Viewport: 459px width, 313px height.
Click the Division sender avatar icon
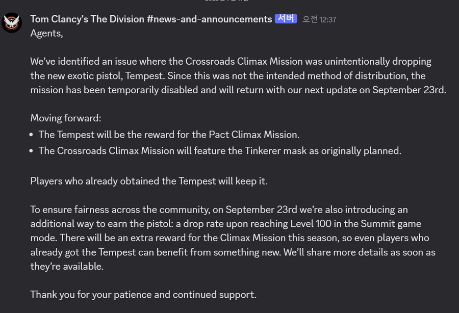click(x=11, y=22)
